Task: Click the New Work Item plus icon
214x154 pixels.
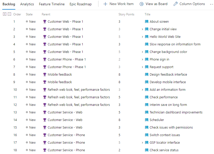Action: 105,4
